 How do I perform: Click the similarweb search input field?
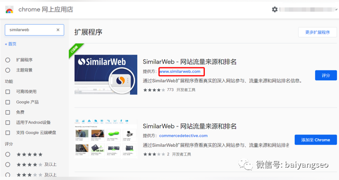pyautogui.click(x=34, y=30)
